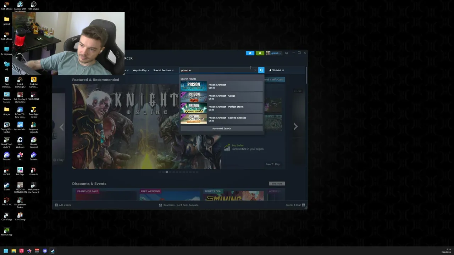Open the Steam desktop shortcut
454x255 pixels.
click(7, 186)
